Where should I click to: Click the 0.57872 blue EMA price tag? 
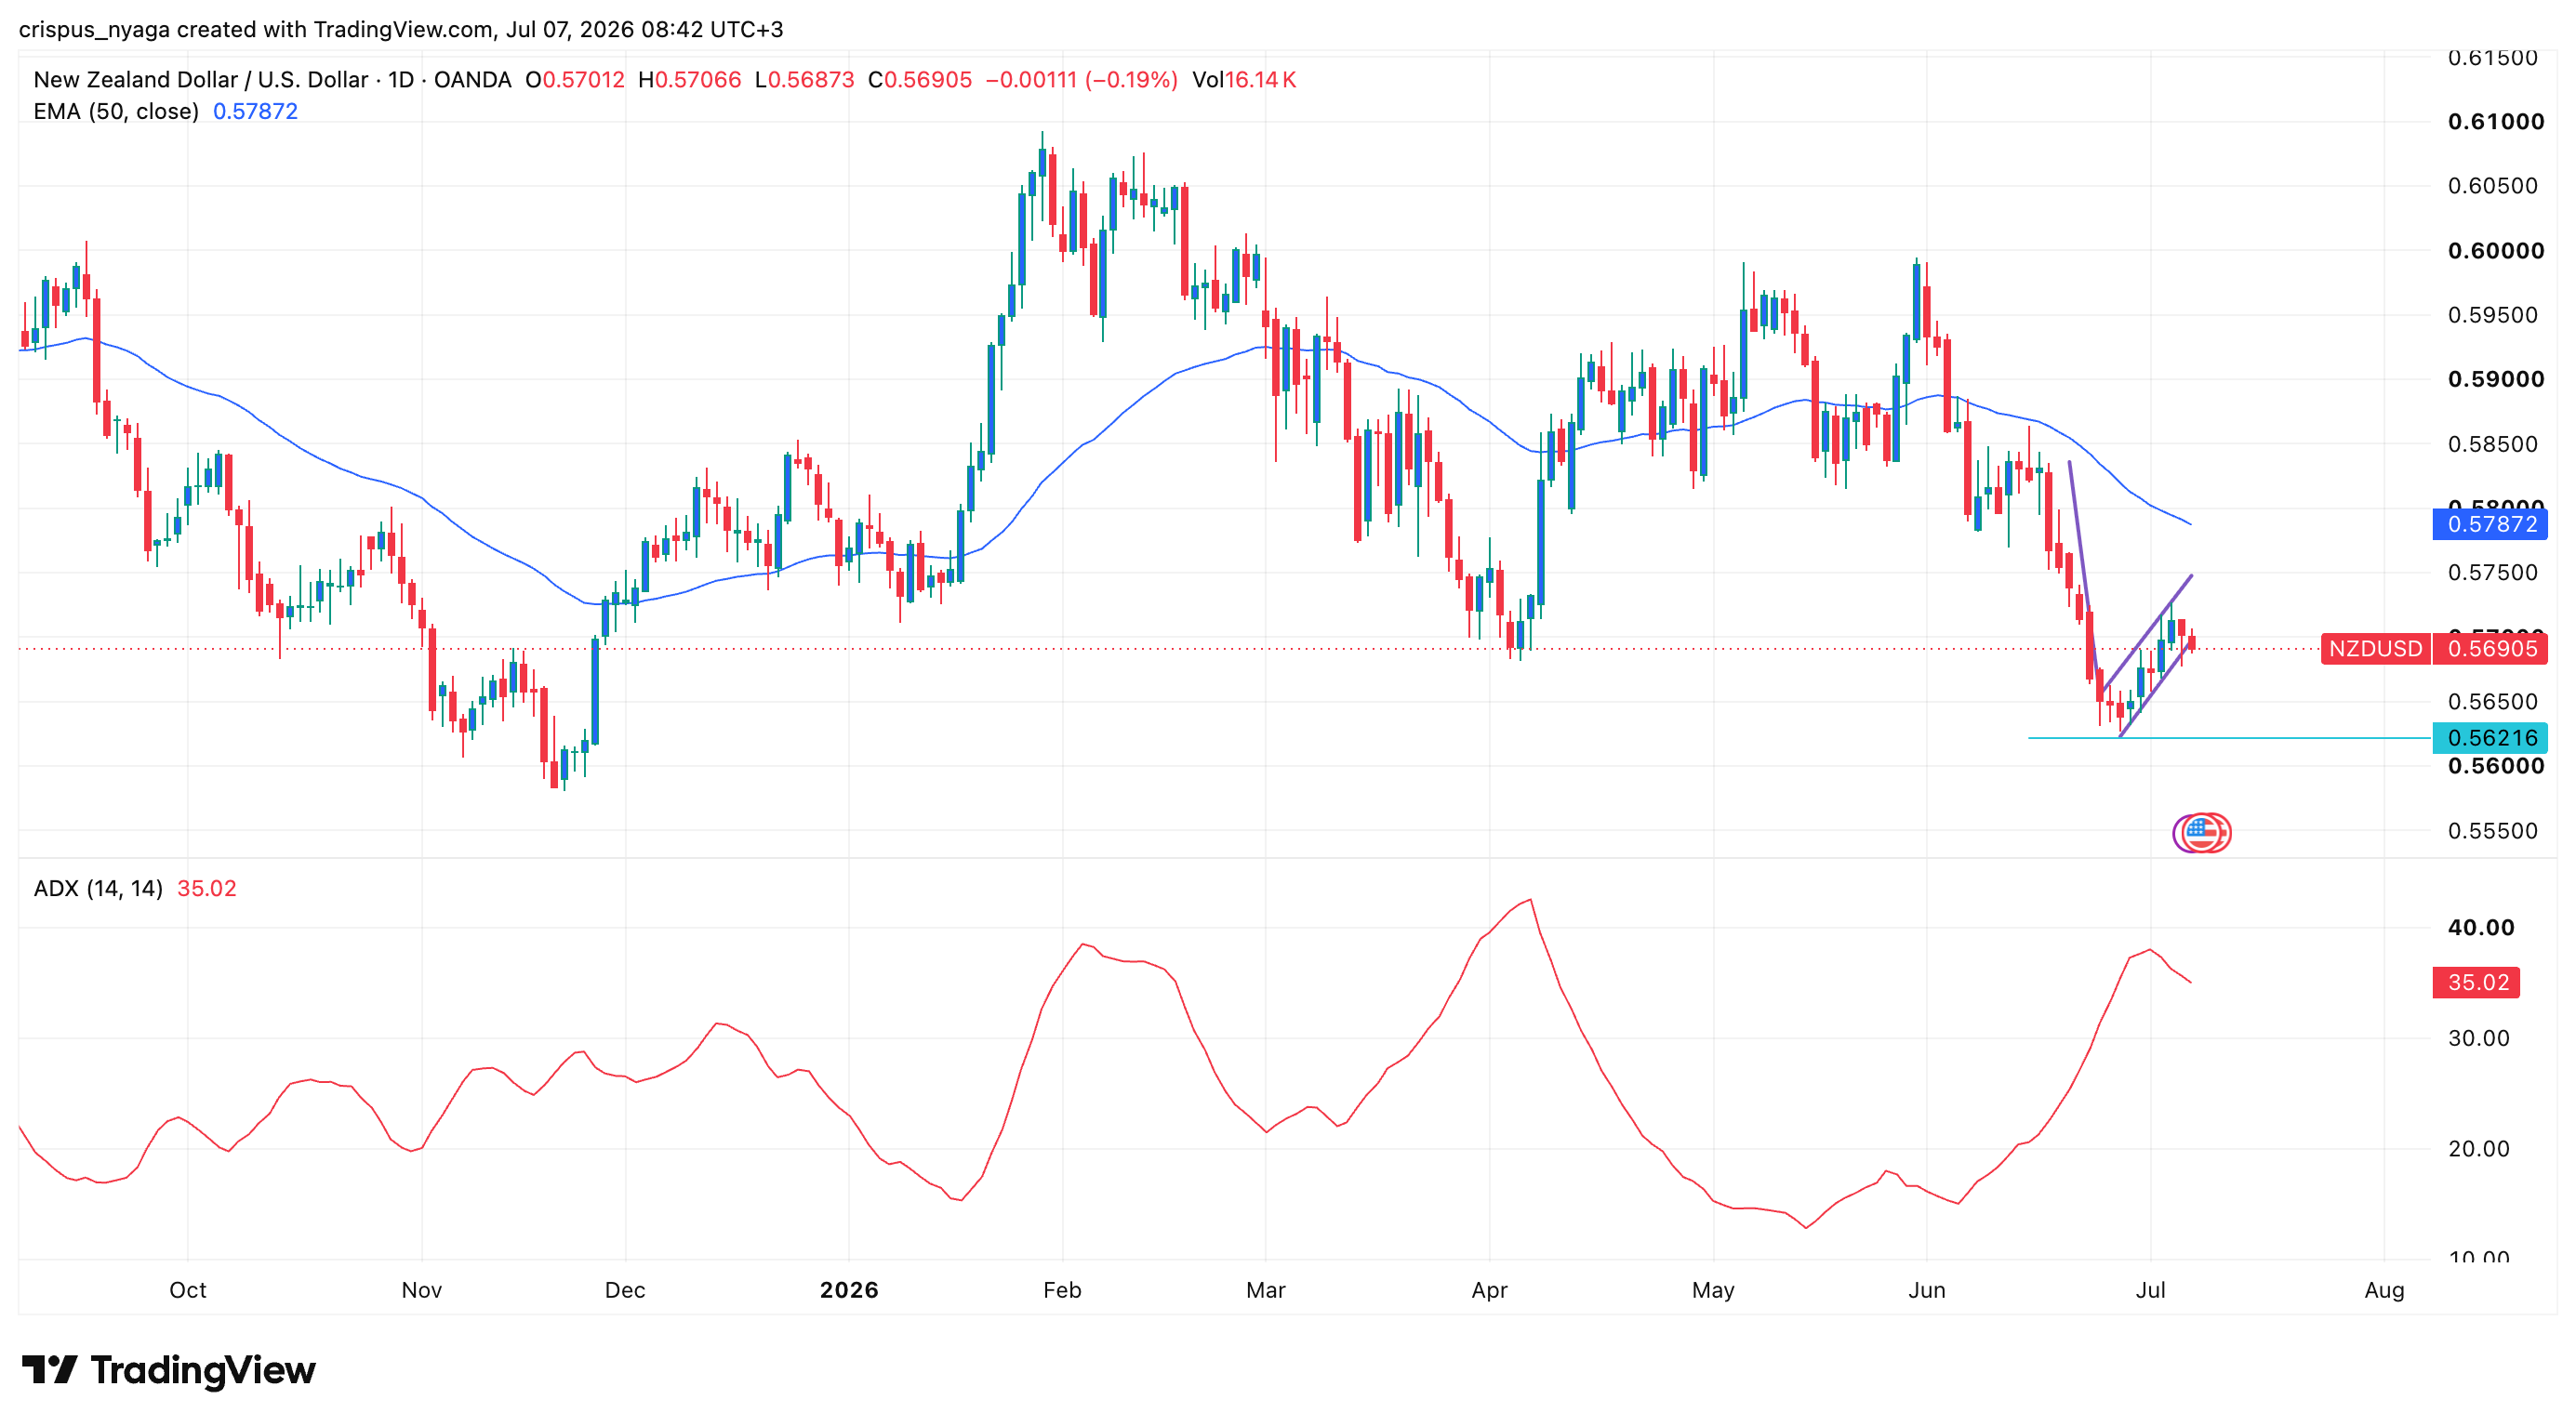[x=2490, y=523]
